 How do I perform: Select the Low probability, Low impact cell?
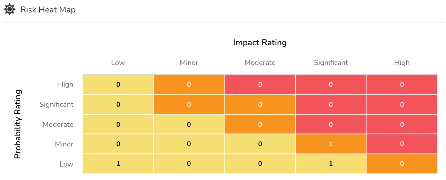[118, 164]
